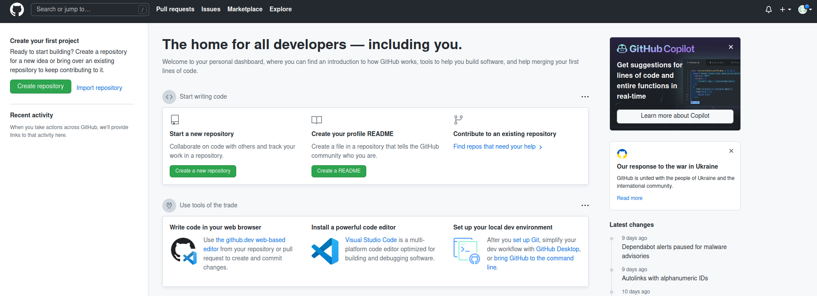Screen dimensions: 817x296
Task: Open the plus create-new dropdown
Action: [785, 10]
